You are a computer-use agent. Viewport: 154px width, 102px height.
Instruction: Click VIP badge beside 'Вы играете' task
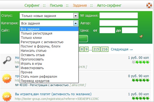click(x=7, y=97)
